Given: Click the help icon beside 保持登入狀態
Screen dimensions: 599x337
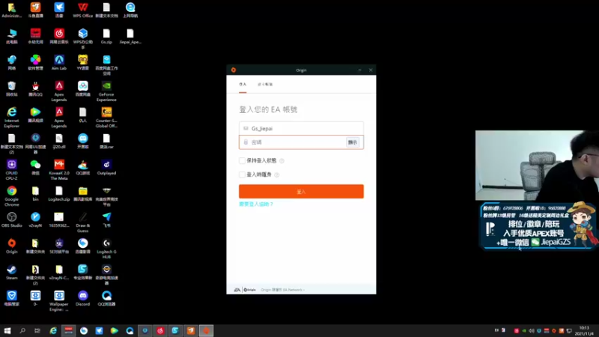Looking at the screenshot, I should pyautogui.click(x=282, y=161).
